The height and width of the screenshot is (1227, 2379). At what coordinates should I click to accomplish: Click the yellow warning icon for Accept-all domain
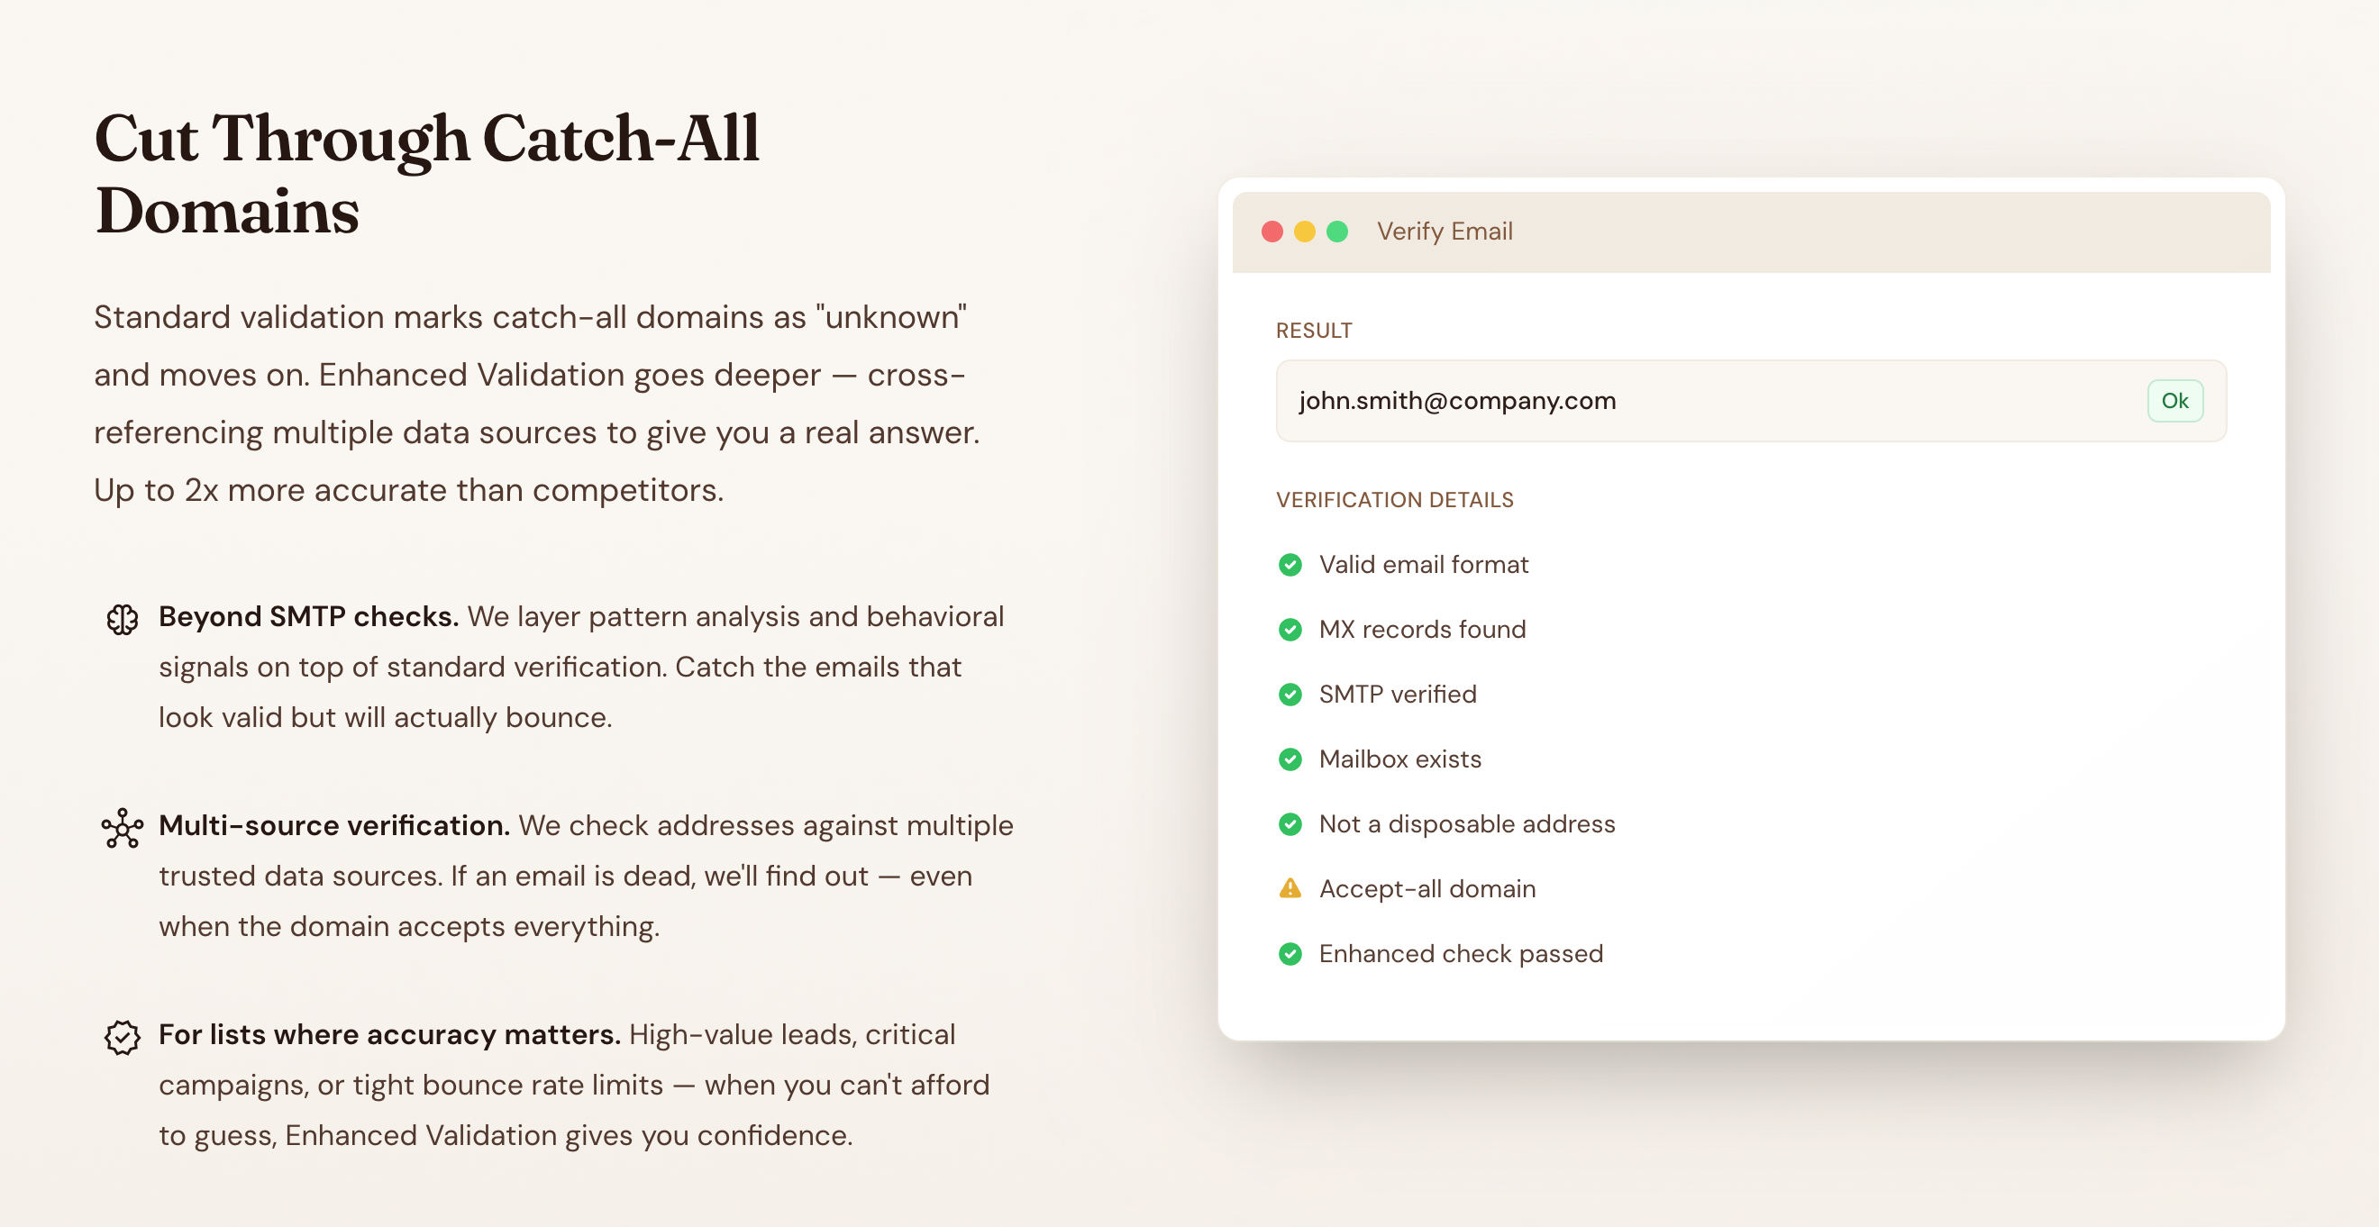(x=1290, y=888)
